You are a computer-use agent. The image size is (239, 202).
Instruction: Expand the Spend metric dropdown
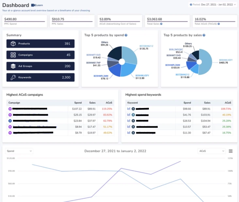[x=20, y=151]
